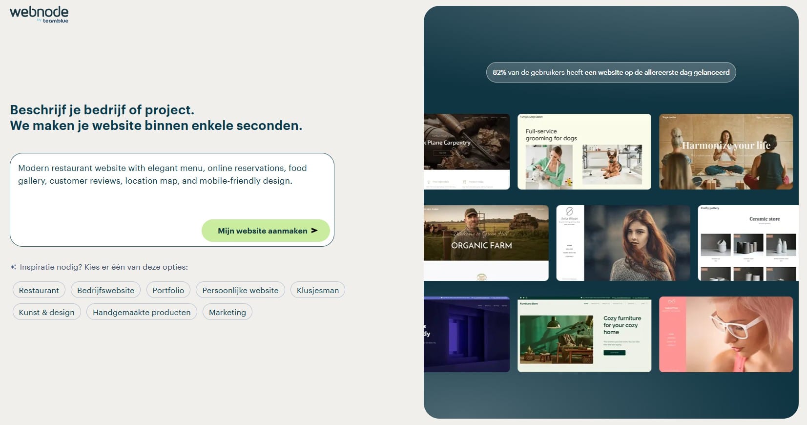Screen dimensions: 807x425
Task: Open the Cozy furniture template thumbnail
Action: point(584,334)
